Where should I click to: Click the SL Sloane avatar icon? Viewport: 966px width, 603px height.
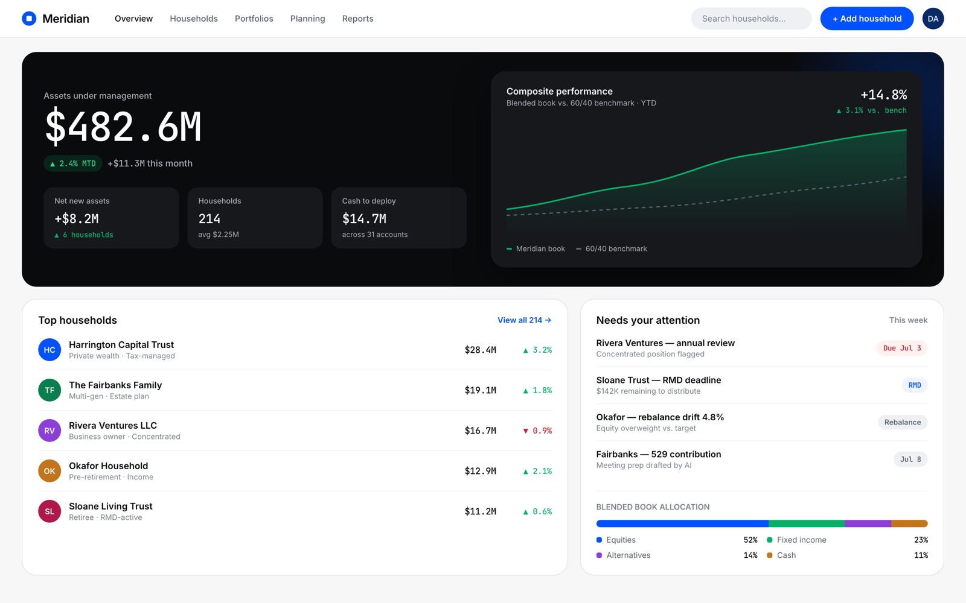tap(50, 511)
